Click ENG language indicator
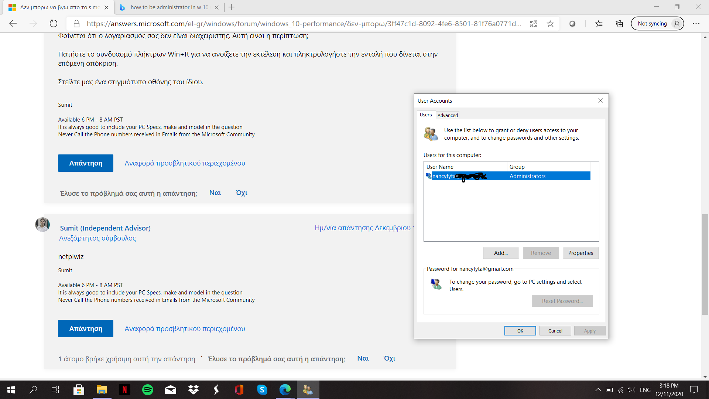The width and height of the screenshot is (709, 399). [645, 390]
